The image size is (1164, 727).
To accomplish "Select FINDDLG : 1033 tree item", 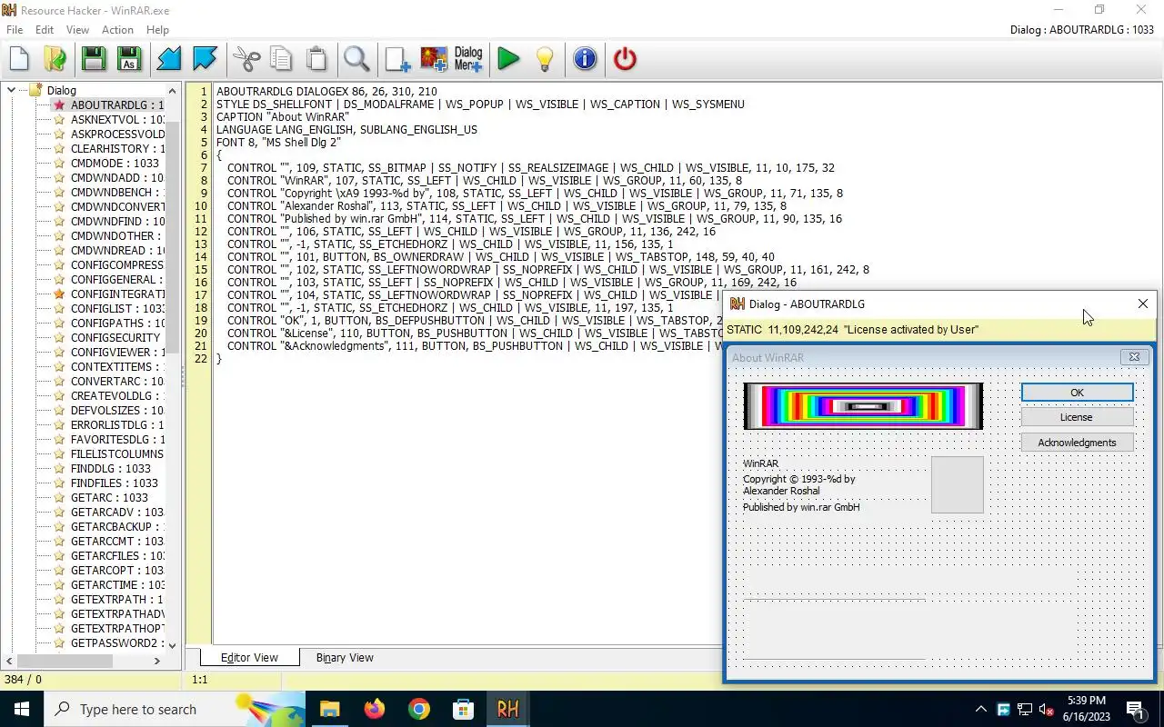I will 111,469.
